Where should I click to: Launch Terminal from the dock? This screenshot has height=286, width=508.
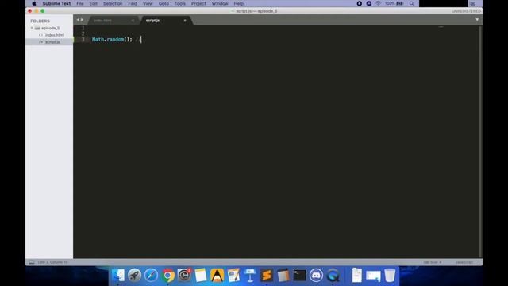[x=300, y=276]
